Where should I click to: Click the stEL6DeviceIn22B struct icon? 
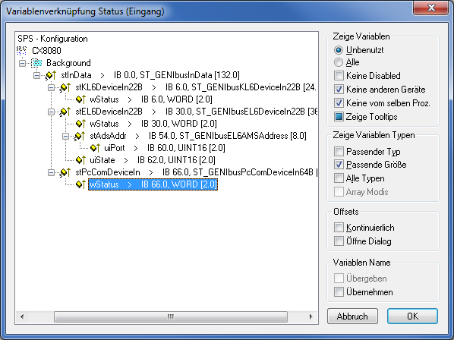65,112
